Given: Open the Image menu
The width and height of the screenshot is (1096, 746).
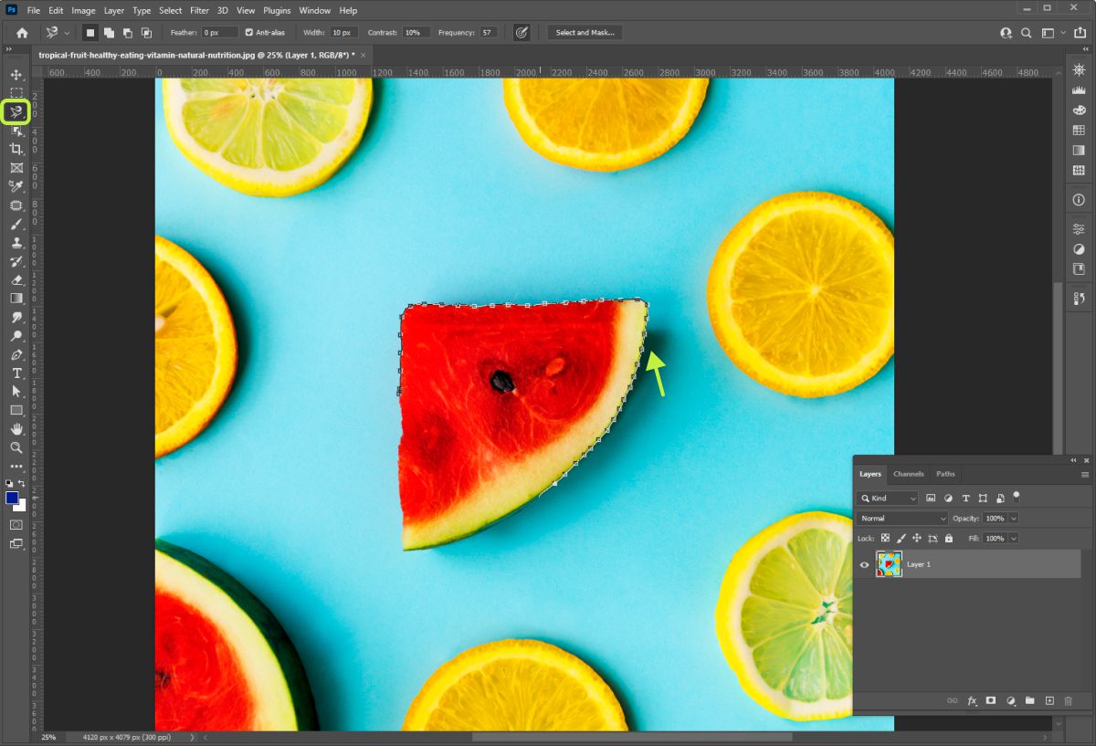Looking at the screenshot, I should click(83, 11).
